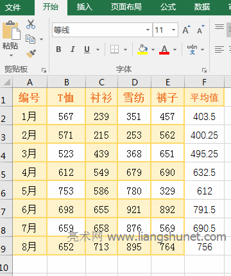Show phonetic guide with wén icon

coord(192,49)
